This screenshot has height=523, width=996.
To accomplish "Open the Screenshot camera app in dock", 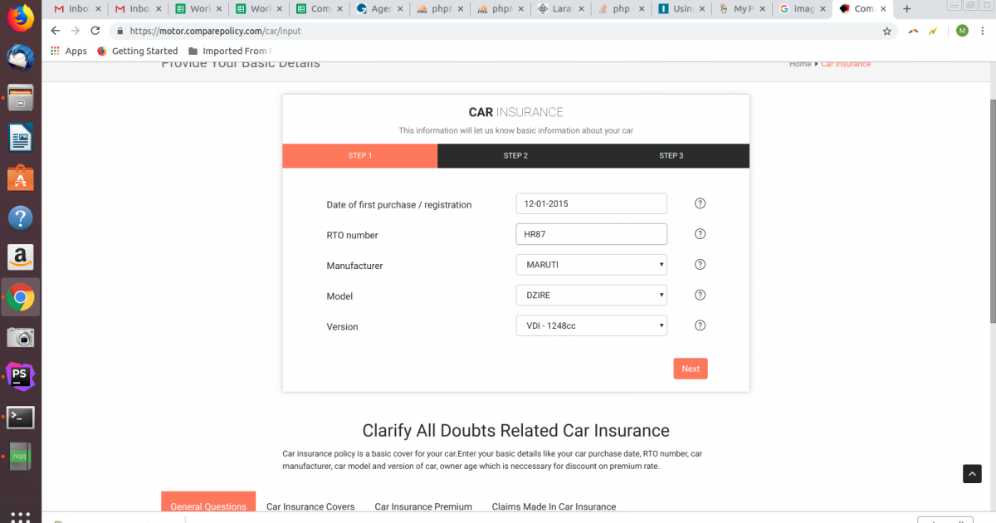I will click(x=20, y=337).
